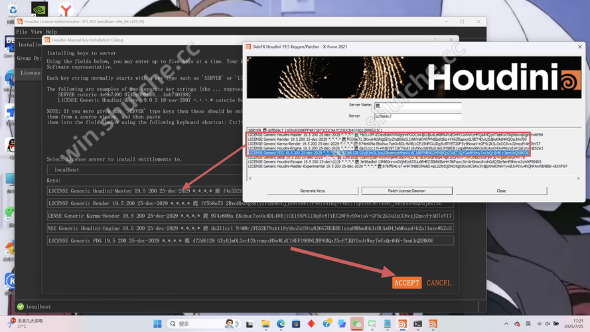
Task: Click the Render key input field
Action: 250,203
